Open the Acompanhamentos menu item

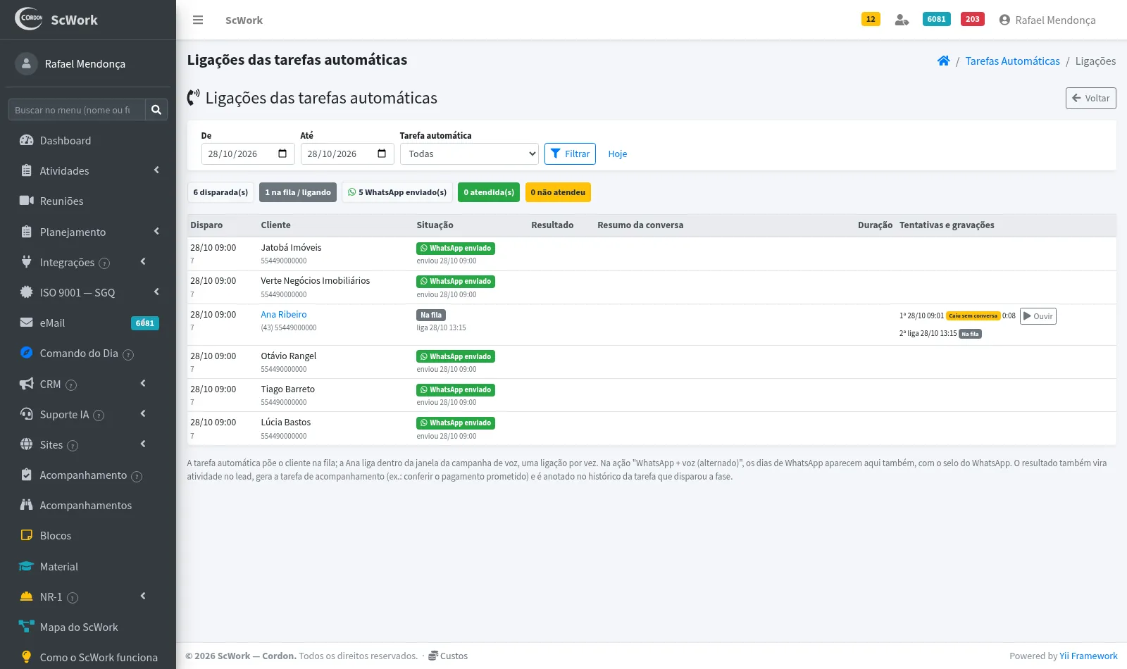click(x=88, y=505)
